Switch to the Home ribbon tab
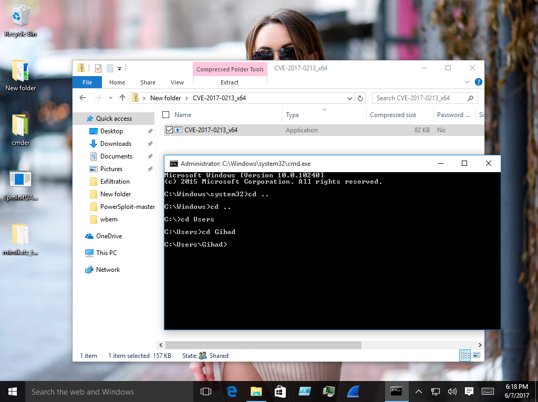The height and width of the screenshot is (402, 538). click(x=117, y=82)
